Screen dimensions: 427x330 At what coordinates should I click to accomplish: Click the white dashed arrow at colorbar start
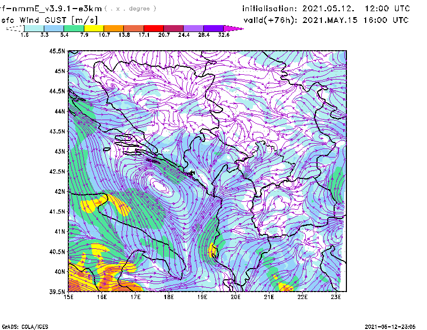click(15, 28)
